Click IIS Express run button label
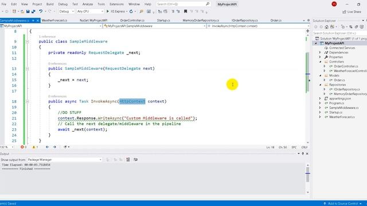This screenshot has height=206, width=367. [118, 11]
